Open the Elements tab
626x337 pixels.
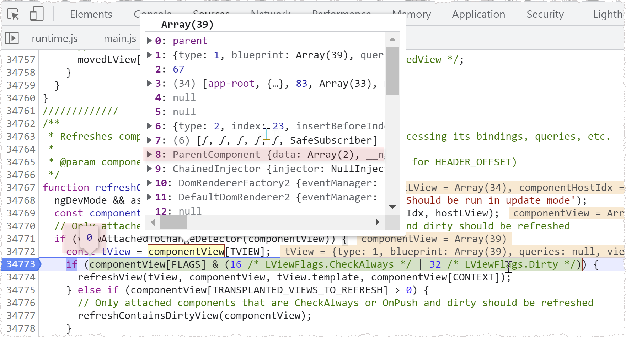click(91, 14)
